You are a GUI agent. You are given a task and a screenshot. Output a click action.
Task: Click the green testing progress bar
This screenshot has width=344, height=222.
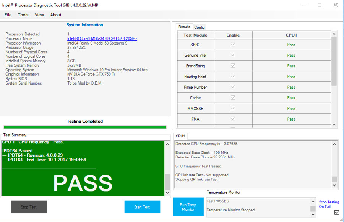(x=85, y=127)
